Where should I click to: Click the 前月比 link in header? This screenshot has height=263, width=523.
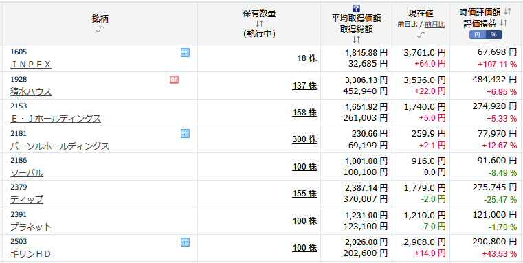coord(434,25)
